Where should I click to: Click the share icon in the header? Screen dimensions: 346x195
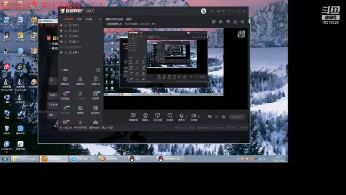(242, 22)
